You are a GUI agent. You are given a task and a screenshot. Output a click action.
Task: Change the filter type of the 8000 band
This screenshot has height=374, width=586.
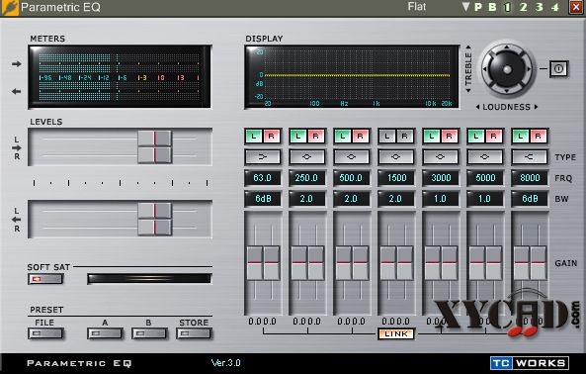click(530, 157)
